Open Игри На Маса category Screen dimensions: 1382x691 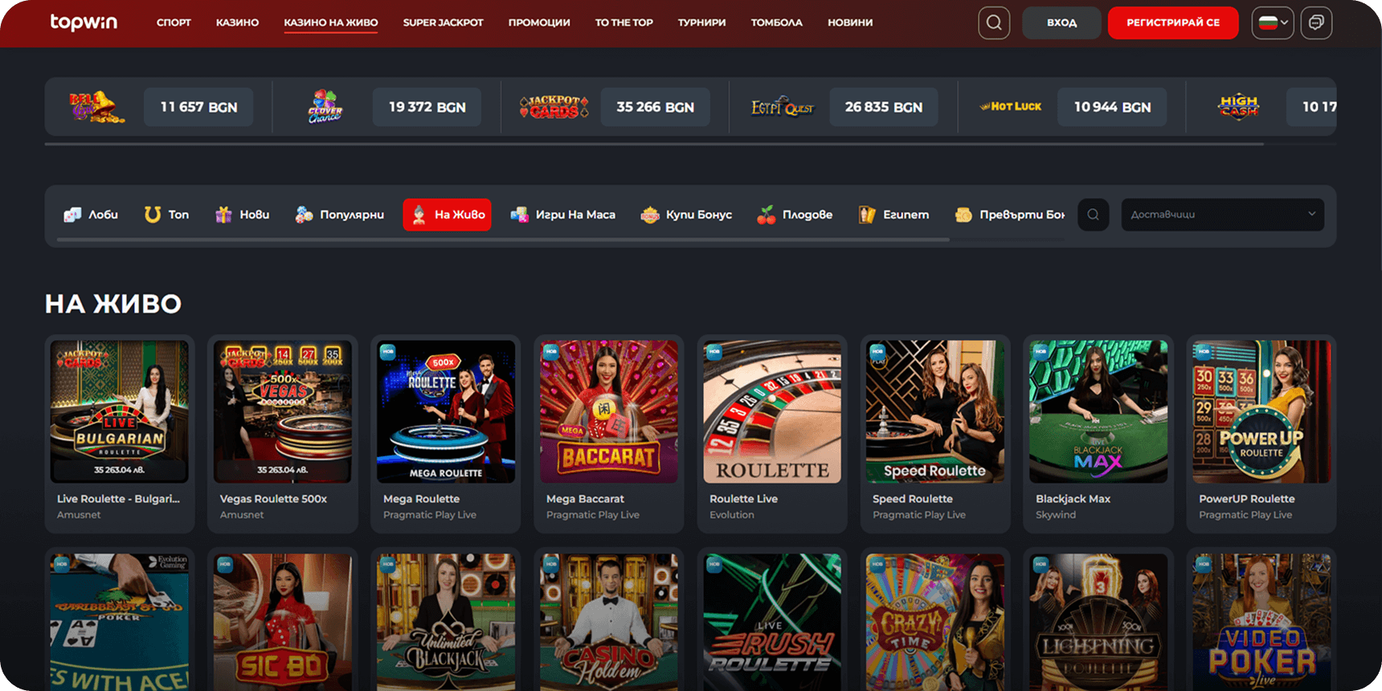[x=563, y=215]
